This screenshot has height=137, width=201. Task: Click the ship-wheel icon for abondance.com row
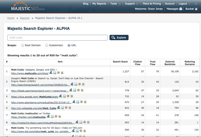point(81,102)
